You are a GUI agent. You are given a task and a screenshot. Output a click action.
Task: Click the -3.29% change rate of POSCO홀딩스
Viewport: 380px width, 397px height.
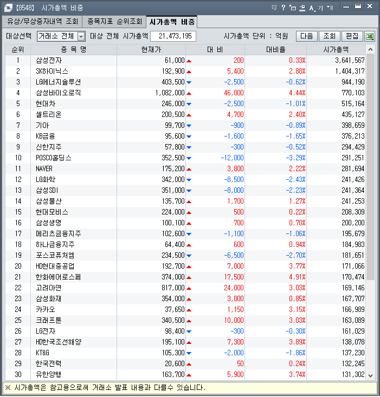tap(295, 158)
